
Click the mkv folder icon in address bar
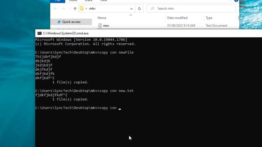coord(81,9)
